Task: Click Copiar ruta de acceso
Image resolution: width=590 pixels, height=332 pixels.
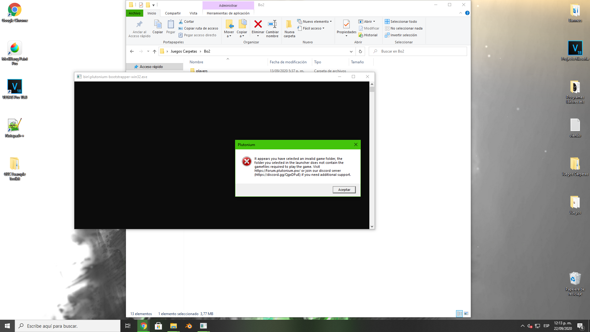Action: click(198, 28)
